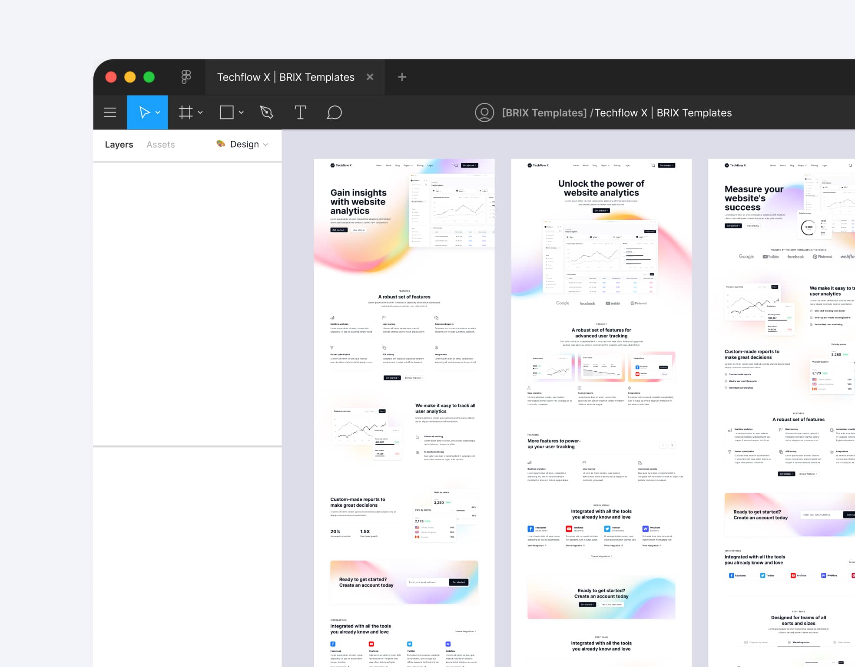Image resolution: width=855 pixels, height=667 pixels.
Task: Select the Pen tool
Action: tap(266, 112)
